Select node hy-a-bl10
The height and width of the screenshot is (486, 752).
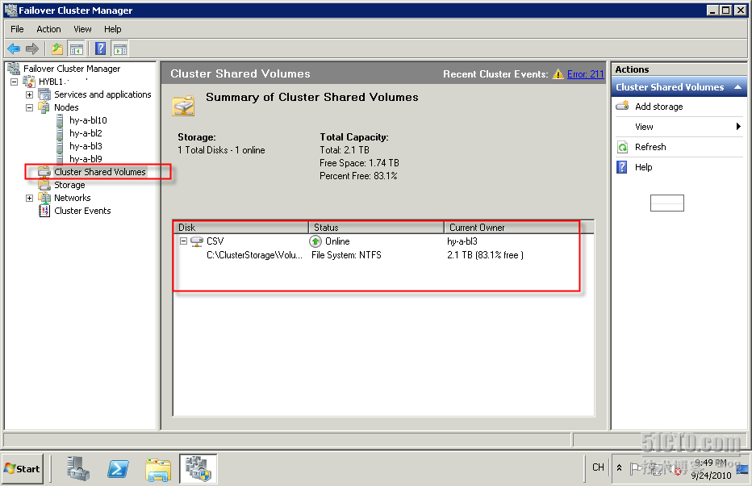click(88, 120)
